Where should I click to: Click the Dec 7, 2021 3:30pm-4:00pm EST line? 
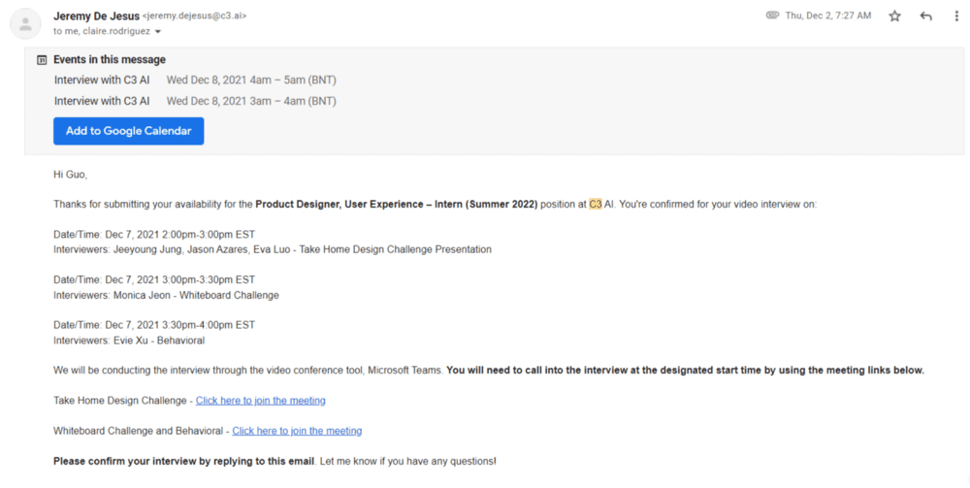154,325
